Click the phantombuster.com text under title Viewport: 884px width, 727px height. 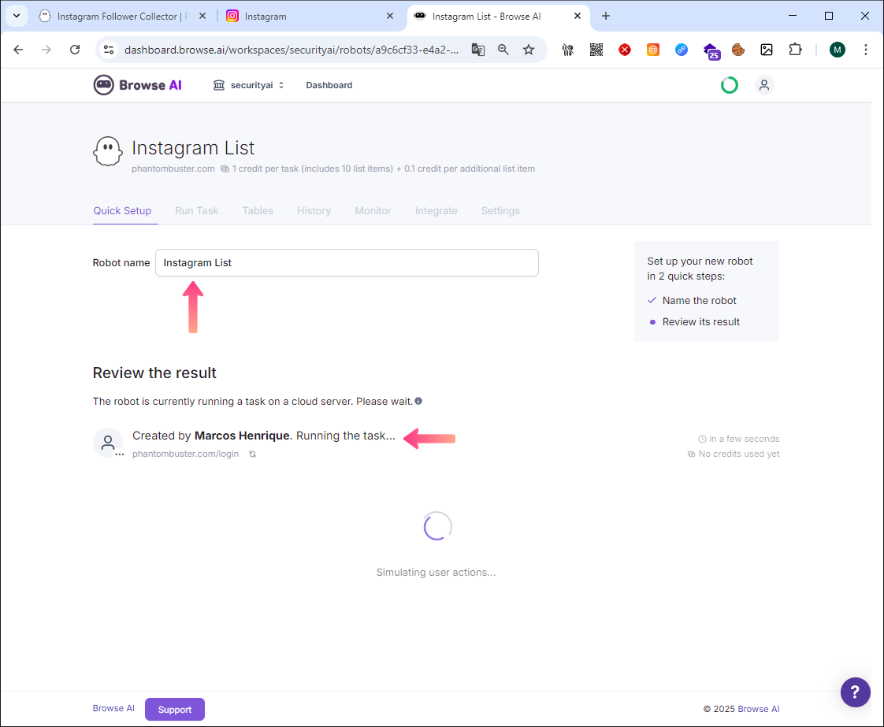point(173,169)
